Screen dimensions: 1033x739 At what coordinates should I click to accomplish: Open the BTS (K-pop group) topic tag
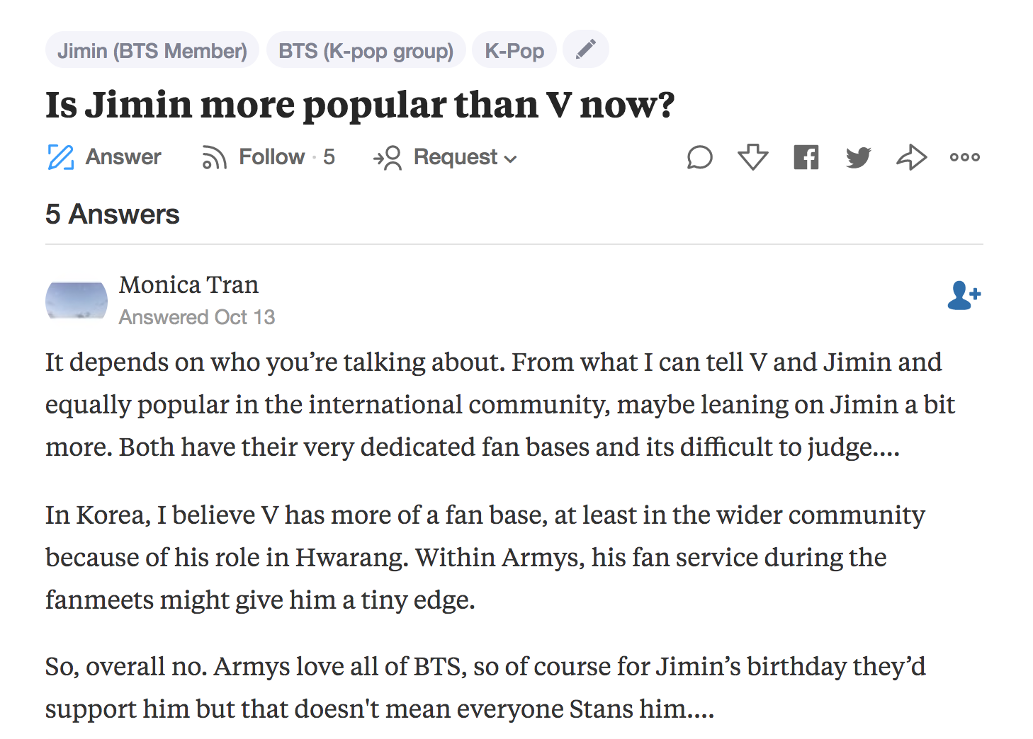366,50
